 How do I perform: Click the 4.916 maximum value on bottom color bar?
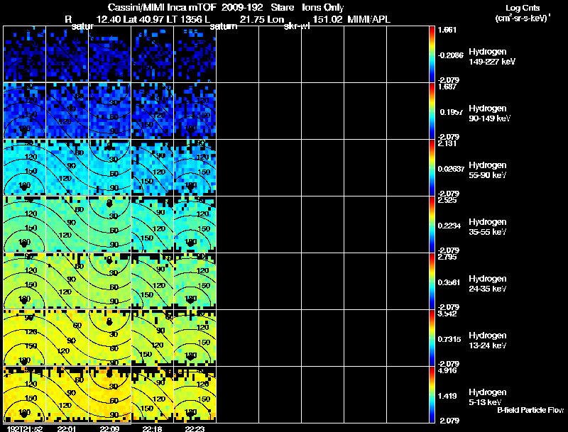(x=448, y=370)
